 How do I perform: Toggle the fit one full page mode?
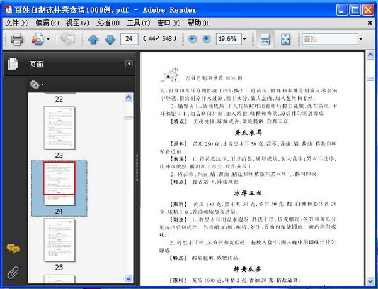tap(285, 39)
